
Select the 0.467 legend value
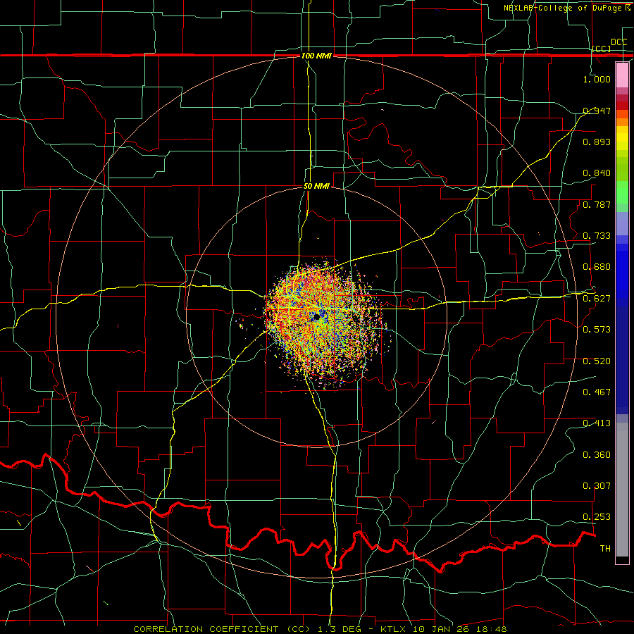[x=597, y=392]
